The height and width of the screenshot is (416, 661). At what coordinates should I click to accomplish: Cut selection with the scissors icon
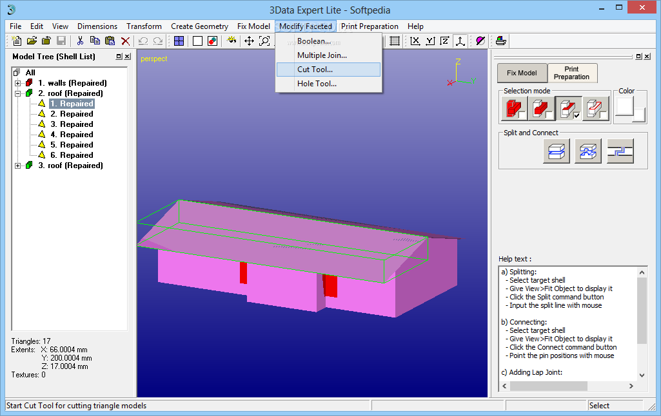[x=80, y=41]
